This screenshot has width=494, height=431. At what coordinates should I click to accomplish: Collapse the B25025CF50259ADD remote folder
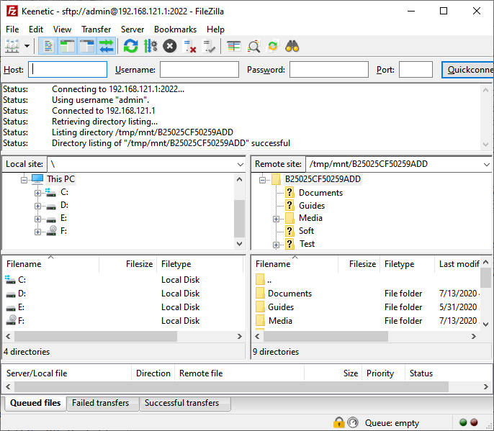[262, 180]
